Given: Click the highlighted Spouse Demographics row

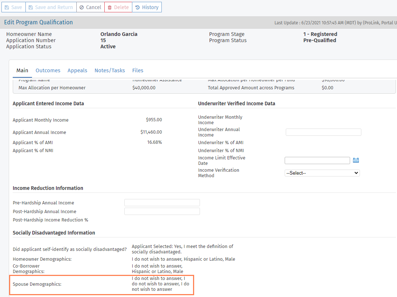Looking at the screenshot, I should tap(102, 284).
